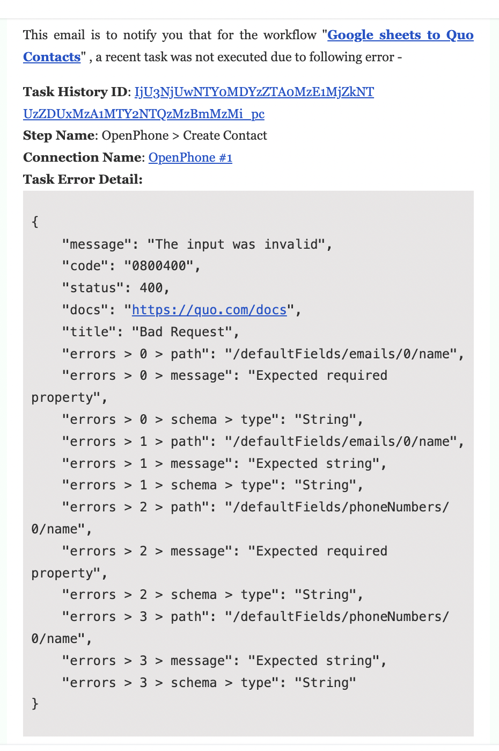Click the "errors > 3 > schema > type" line
This screenshot has width=499, height=751.
tap(209, 683)
